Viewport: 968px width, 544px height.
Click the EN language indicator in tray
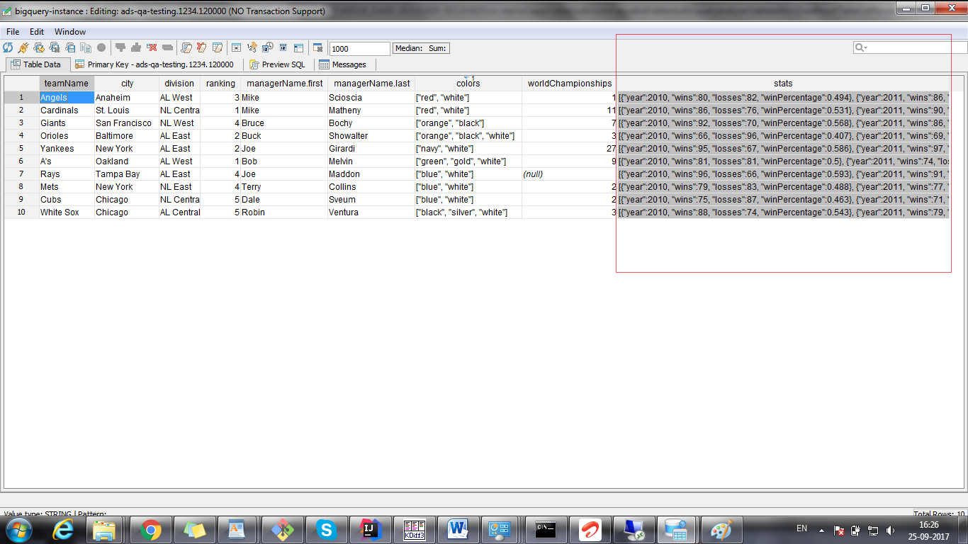801,528
